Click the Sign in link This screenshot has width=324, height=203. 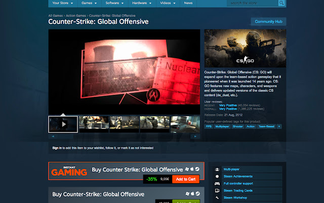57,148
